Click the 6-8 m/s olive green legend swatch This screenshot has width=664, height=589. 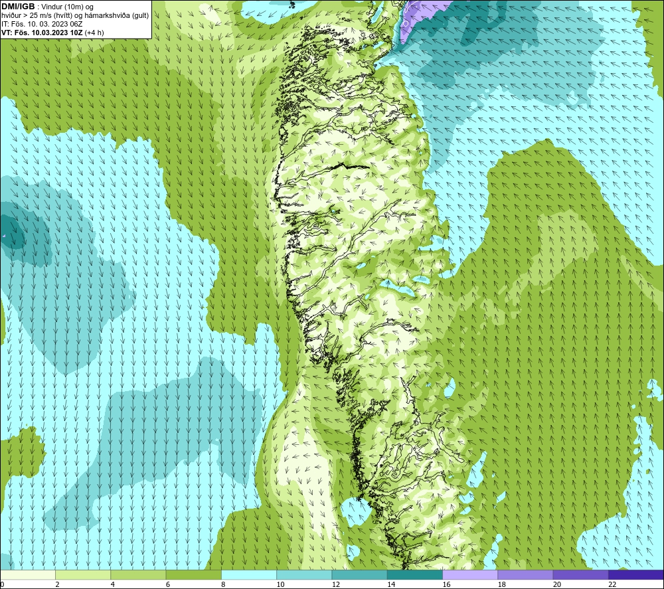pyautogui.click(x=193, y=574)
